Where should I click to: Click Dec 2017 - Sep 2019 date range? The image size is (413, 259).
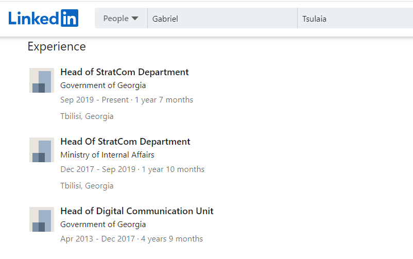click(97, 169)
